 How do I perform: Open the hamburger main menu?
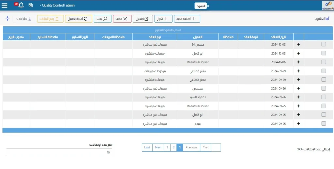point(5,5)
